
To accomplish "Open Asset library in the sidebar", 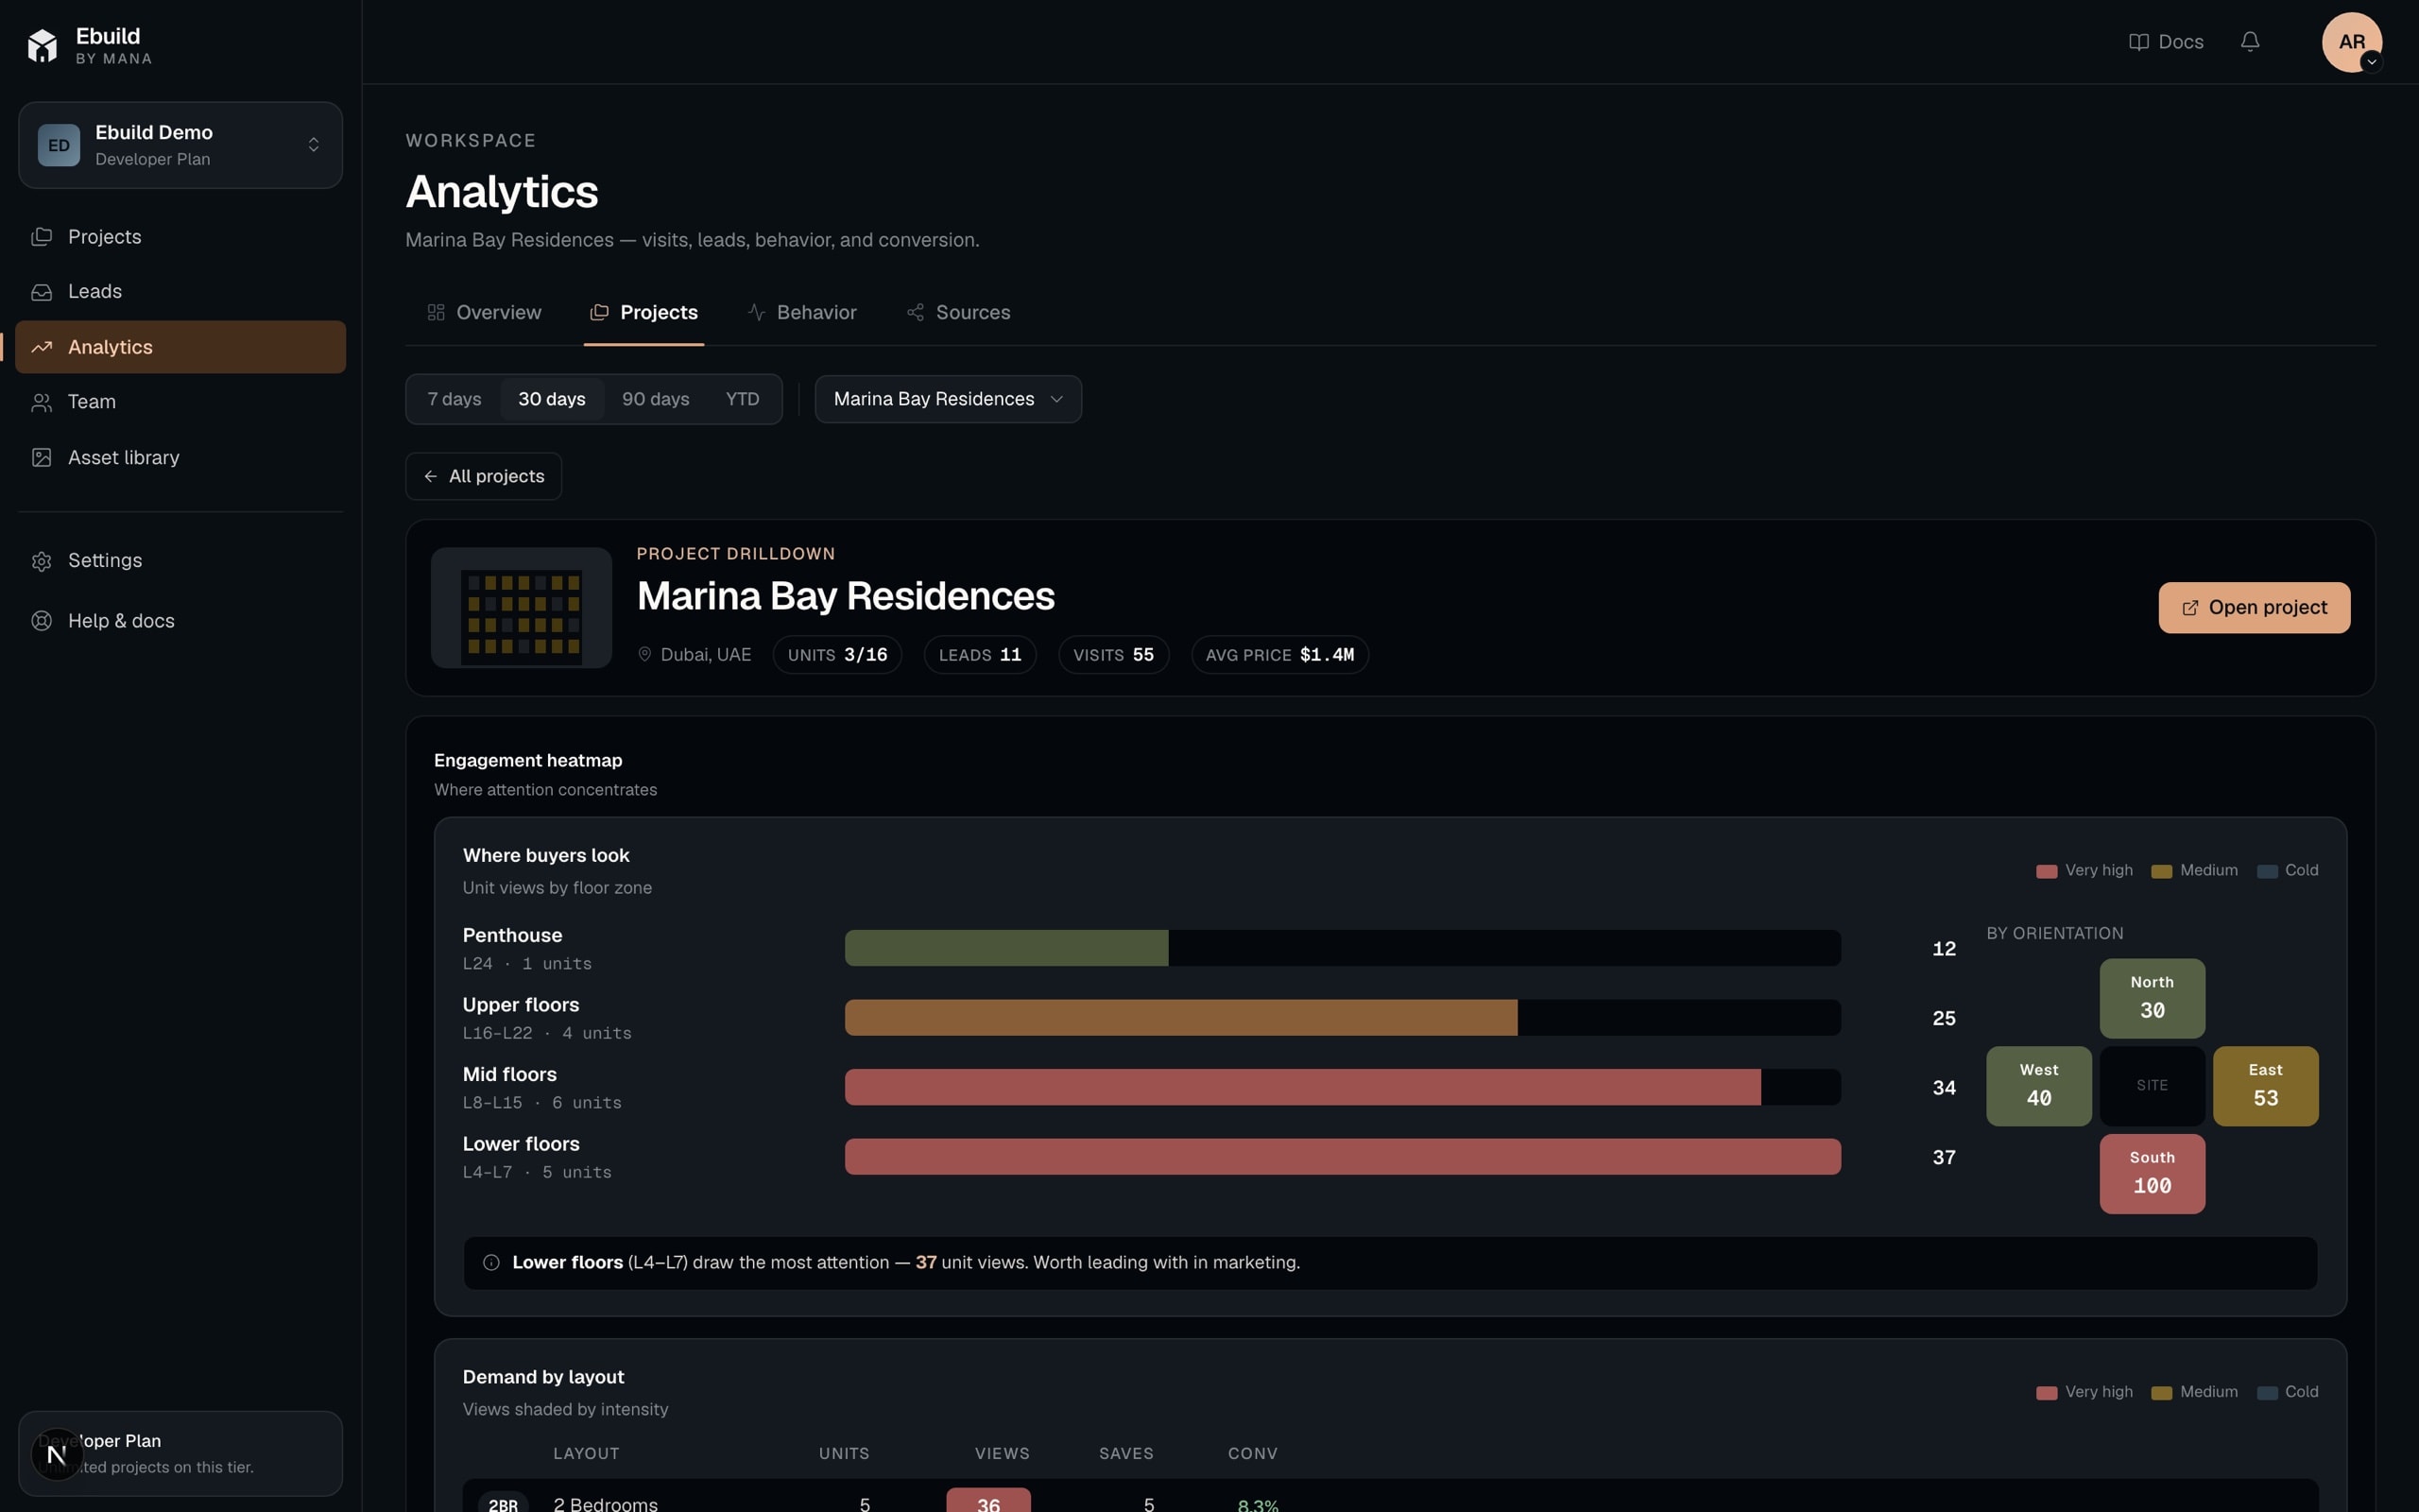I will pos(180,458).
